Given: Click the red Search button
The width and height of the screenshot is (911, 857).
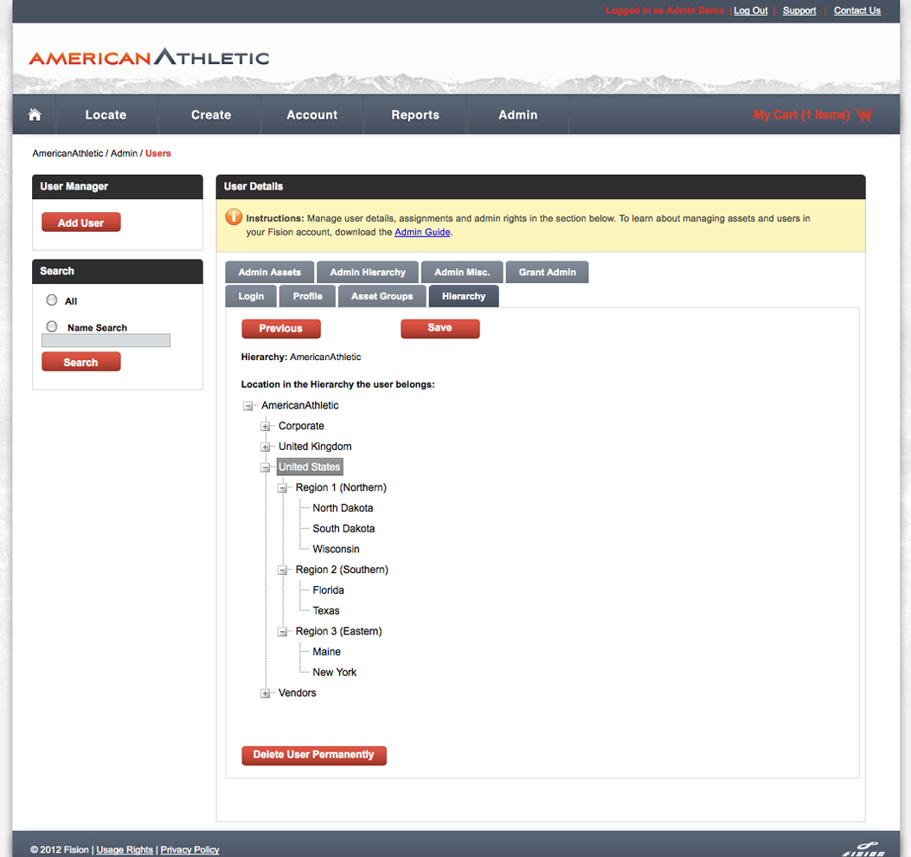Looking at the screenshot, I should [80, 362].
